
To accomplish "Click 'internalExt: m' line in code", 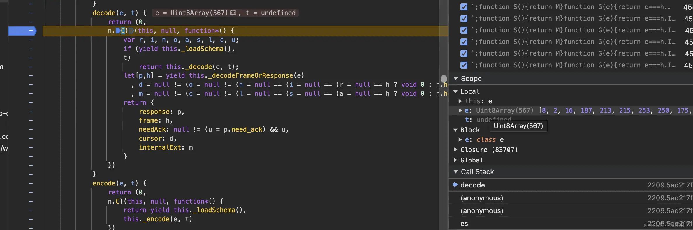I will point(166,147).
